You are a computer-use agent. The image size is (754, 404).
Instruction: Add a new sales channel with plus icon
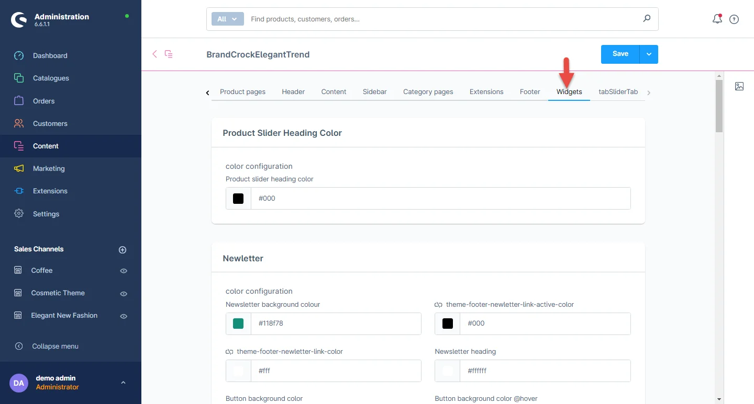(x=123, y=250)
